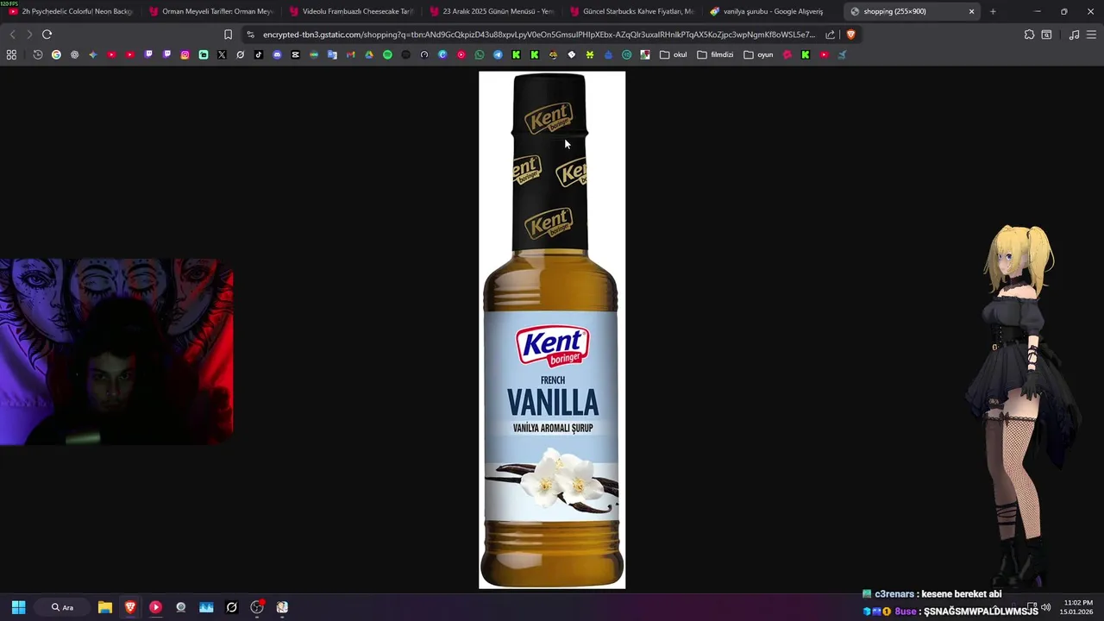
Task: Open the apps grid bookmark icon
Action: 11,54
